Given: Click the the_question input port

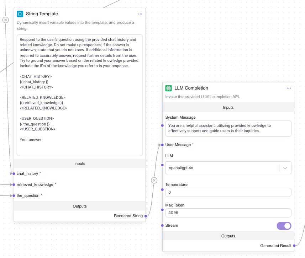Looking at the screenshot, I should pyautogui.click(x=14, y=195).
